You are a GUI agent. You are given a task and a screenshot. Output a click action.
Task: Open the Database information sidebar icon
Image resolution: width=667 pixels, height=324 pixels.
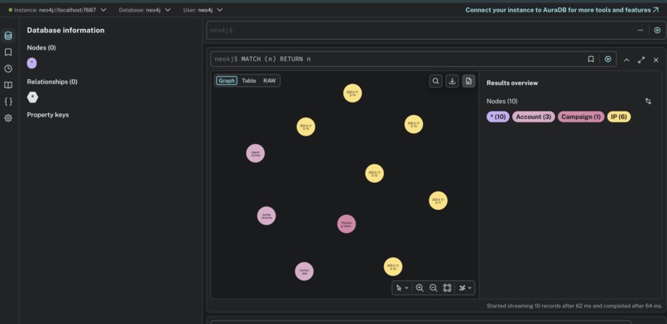(x=8, y=36)
